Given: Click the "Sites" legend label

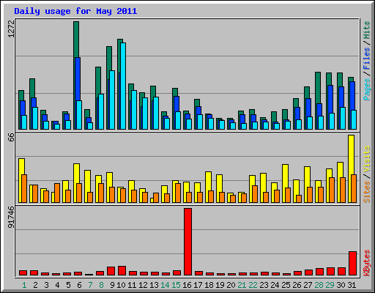Looking at the screenshot, I should [366, 192].
